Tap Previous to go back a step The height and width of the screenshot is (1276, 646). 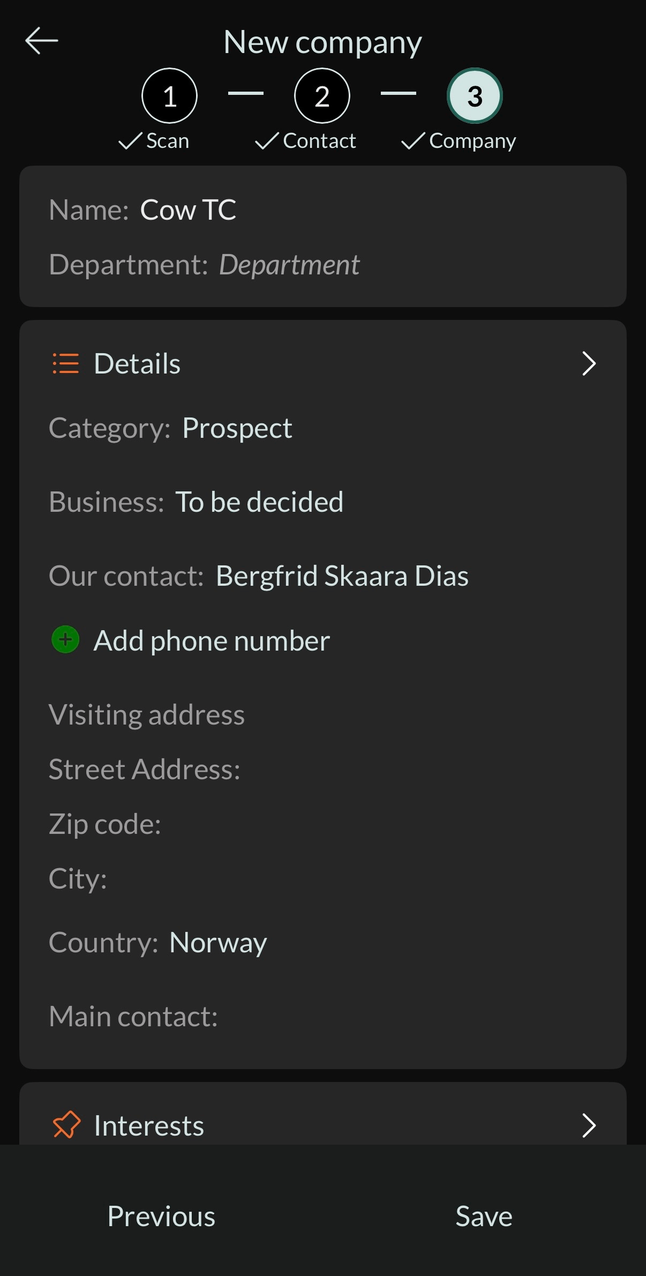pyautogui.click(x=161, y=1215)
